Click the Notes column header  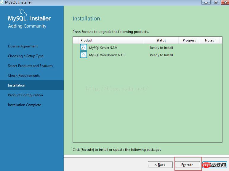pos(209,40)
